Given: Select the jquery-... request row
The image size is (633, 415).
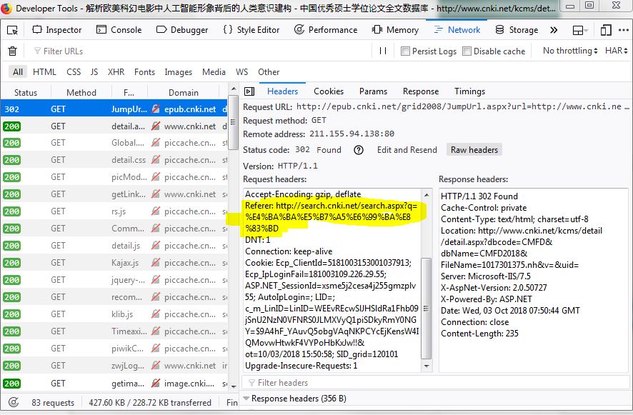Looking at the screenshot, I should click(114, 280).
